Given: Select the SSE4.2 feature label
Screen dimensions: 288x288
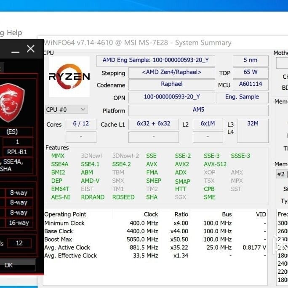Looking at the screenshot, I should tap(121, 164).
